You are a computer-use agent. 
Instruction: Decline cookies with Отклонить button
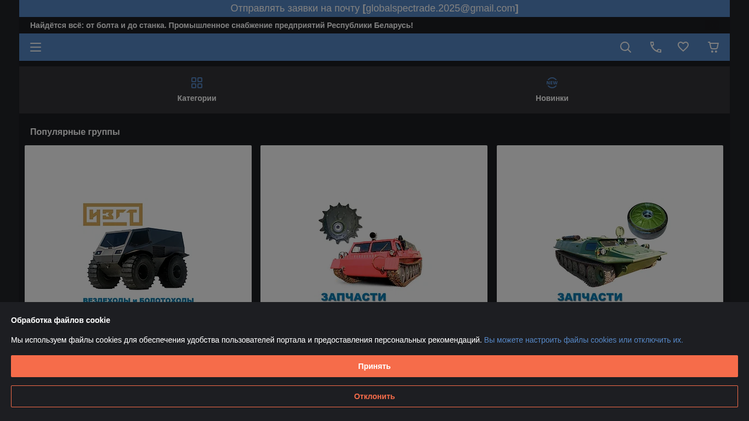pyautogui.click(x=374, y=396)
